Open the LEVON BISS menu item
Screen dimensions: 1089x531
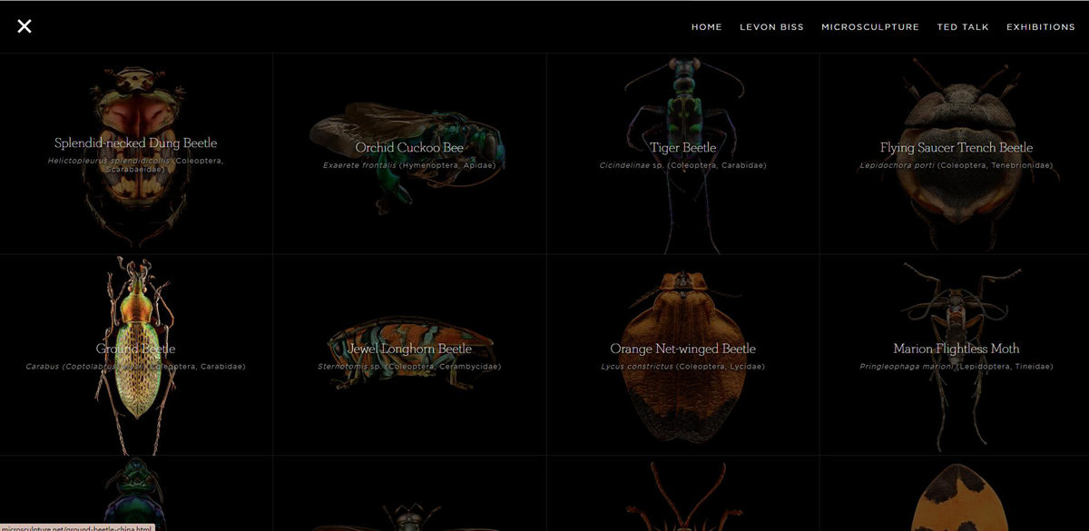(771, 27)
